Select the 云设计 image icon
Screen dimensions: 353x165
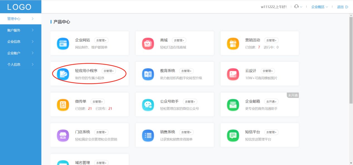point(233,74)
